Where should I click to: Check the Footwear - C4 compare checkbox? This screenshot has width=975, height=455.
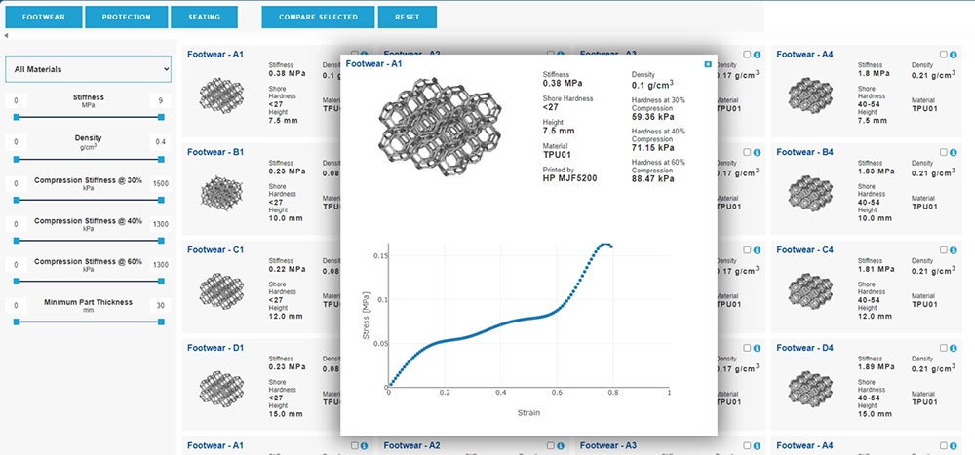click(x=944, y=250)
